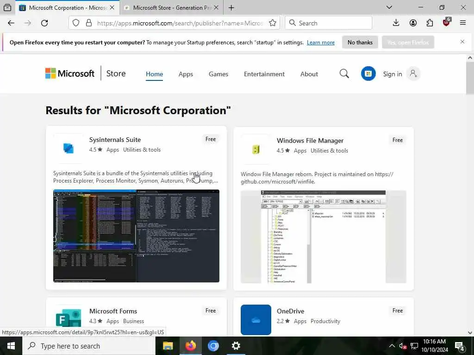This screenshot has height=355, width=474.
Task: Click the Store text link
Action: (116, 73)
